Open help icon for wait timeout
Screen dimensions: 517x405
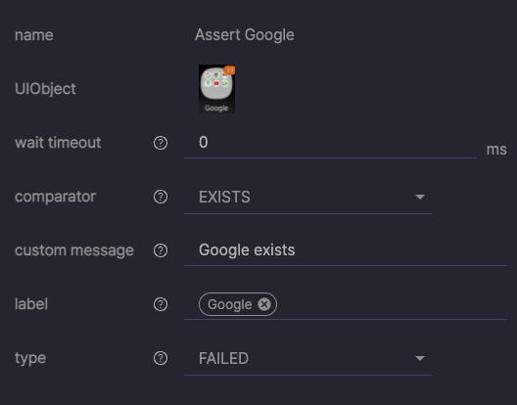(161, 143)
